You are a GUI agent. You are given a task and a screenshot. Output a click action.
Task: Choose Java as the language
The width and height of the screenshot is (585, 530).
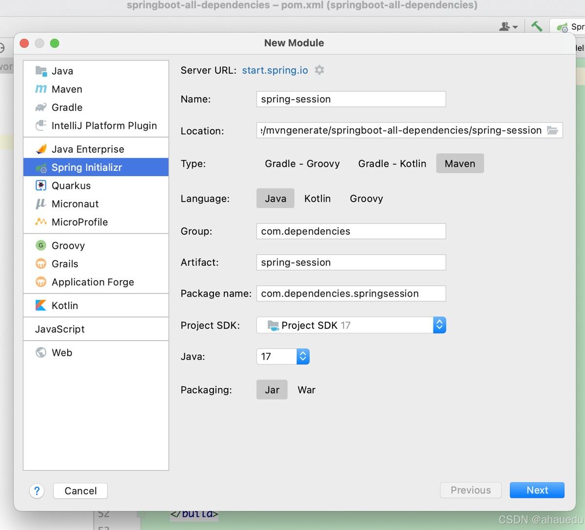tap(275, 198)
